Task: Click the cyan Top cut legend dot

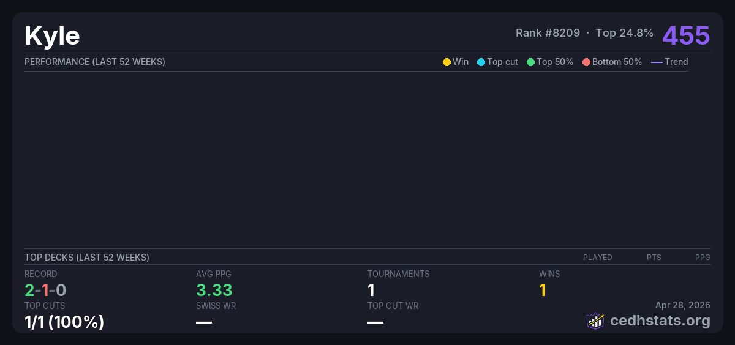Action: pos(481,62)
